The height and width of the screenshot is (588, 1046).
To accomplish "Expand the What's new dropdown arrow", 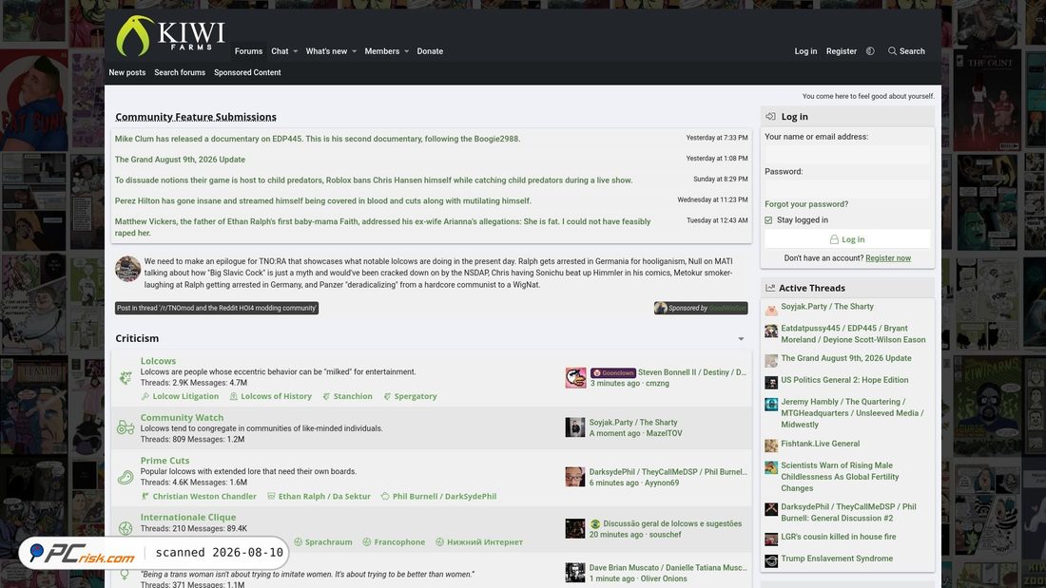I will pyautogui.click(x=355, y=51).
